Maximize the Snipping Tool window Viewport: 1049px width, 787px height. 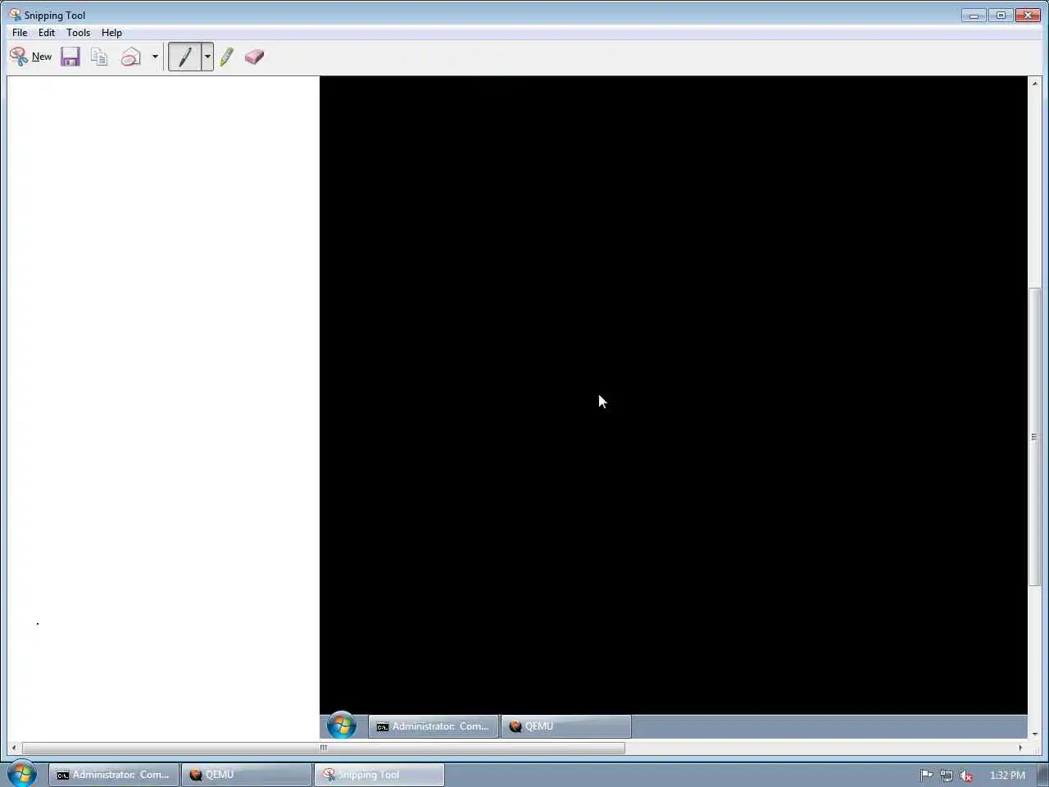[1001, 15]
